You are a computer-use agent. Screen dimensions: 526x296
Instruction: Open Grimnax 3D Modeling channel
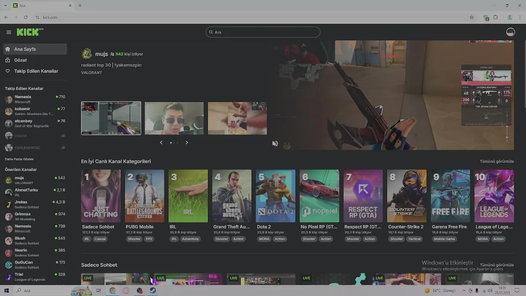click(35, 216)
